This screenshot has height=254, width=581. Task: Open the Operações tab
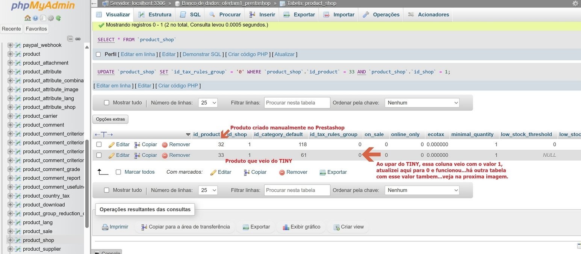[x=381, y=15]
